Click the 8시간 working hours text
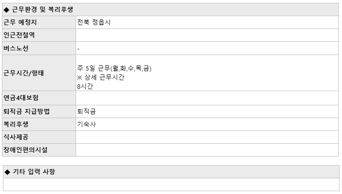The height and width of the screenshot is (194, 342). 85,86
